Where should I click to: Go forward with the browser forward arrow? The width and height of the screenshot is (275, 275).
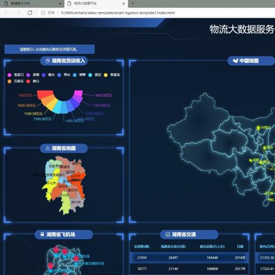(x=18, y=13)
